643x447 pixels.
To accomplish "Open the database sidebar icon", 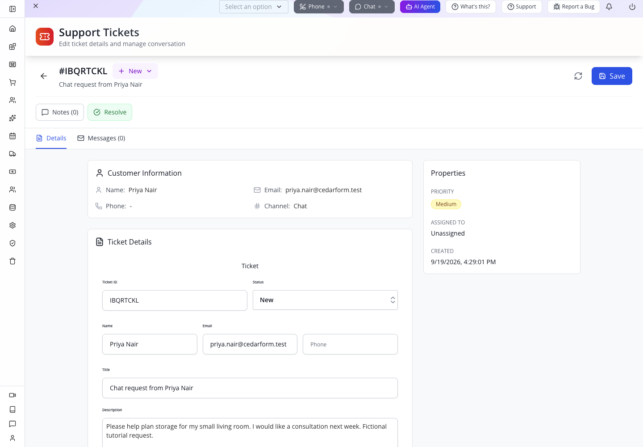I will click(x=13, y=207).
